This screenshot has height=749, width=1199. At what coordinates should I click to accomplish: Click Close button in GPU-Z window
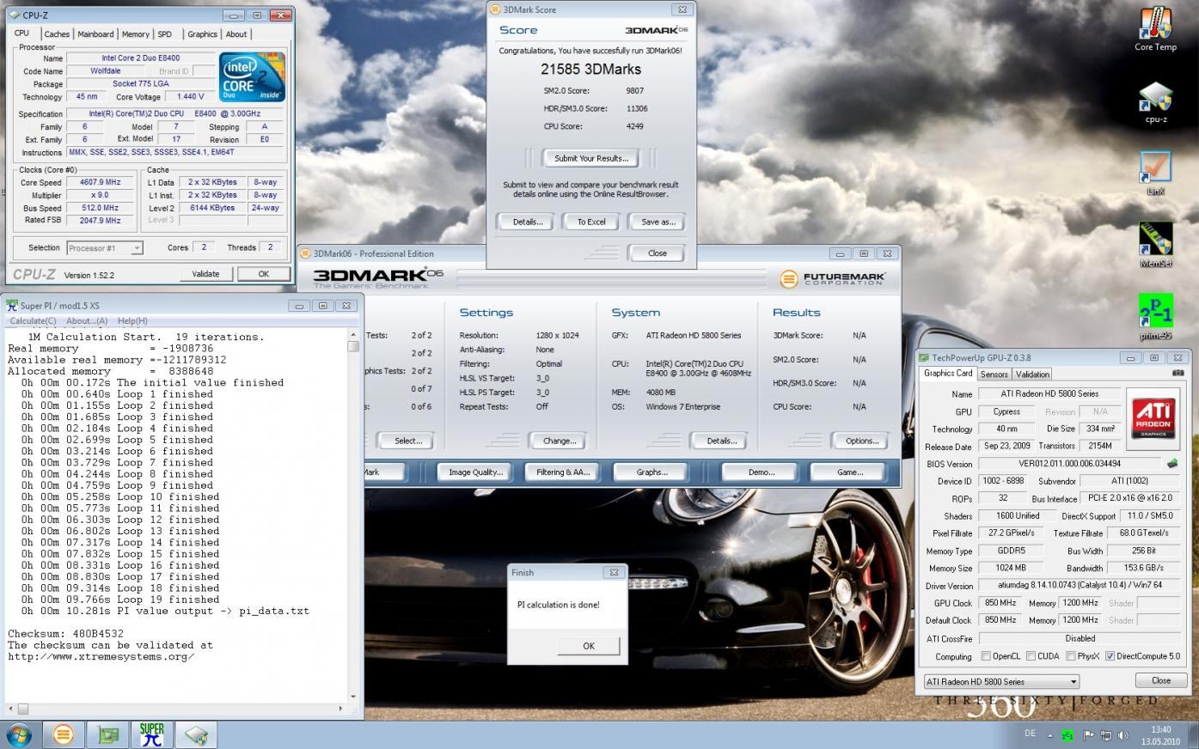coord(1161,680)
